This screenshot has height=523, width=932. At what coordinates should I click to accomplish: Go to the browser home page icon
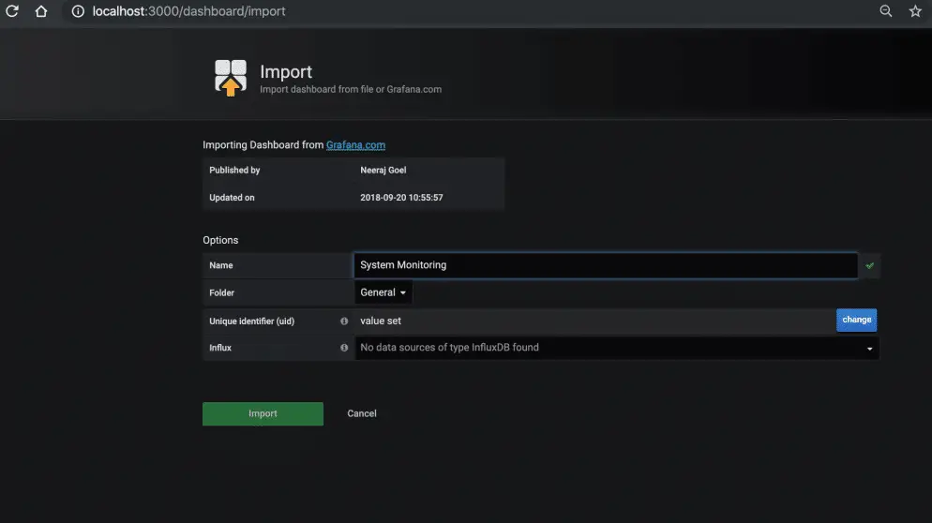[41, 11]
